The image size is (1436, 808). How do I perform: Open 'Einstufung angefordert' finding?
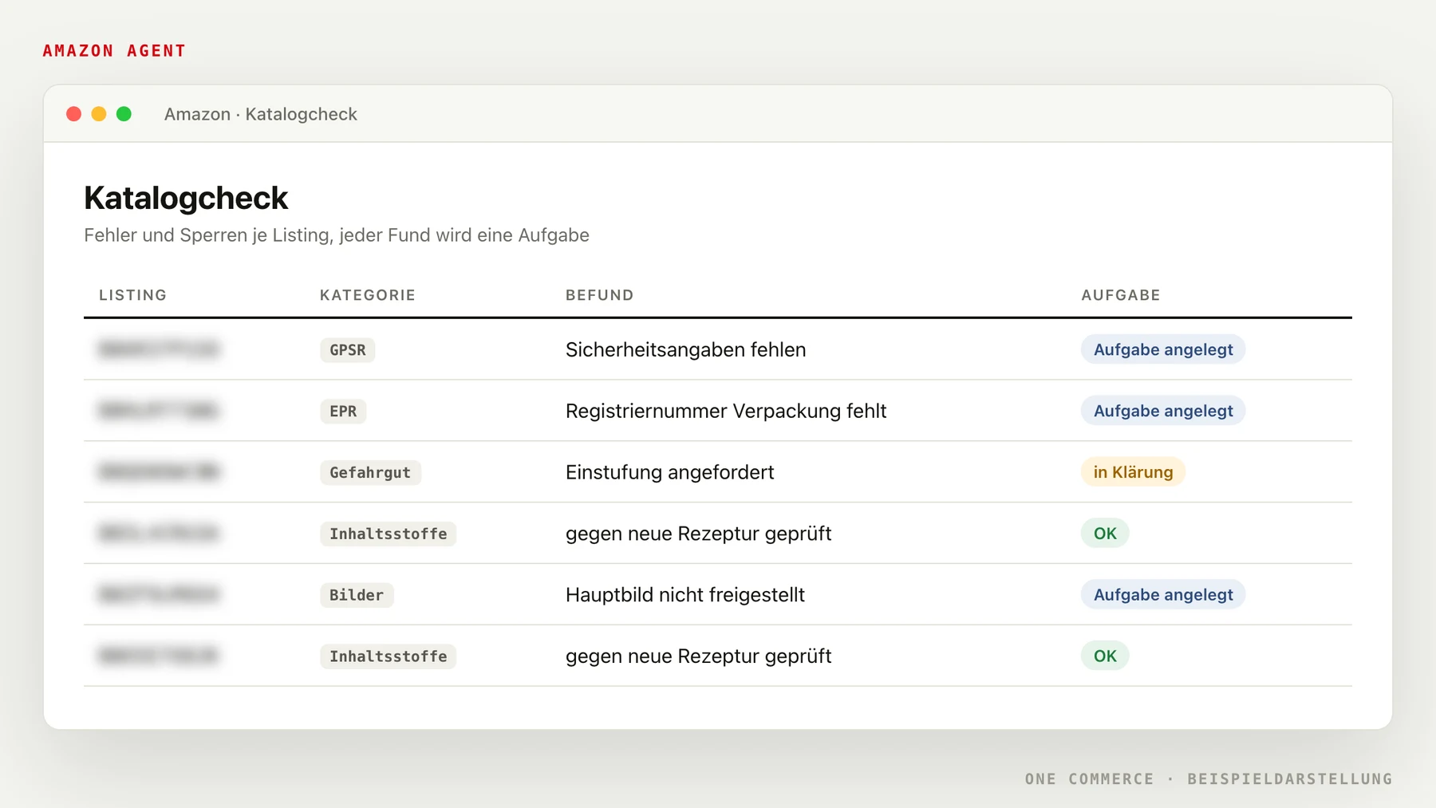[x=669, y=472]
